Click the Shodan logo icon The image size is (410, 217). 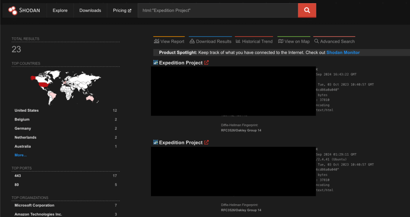12,10
